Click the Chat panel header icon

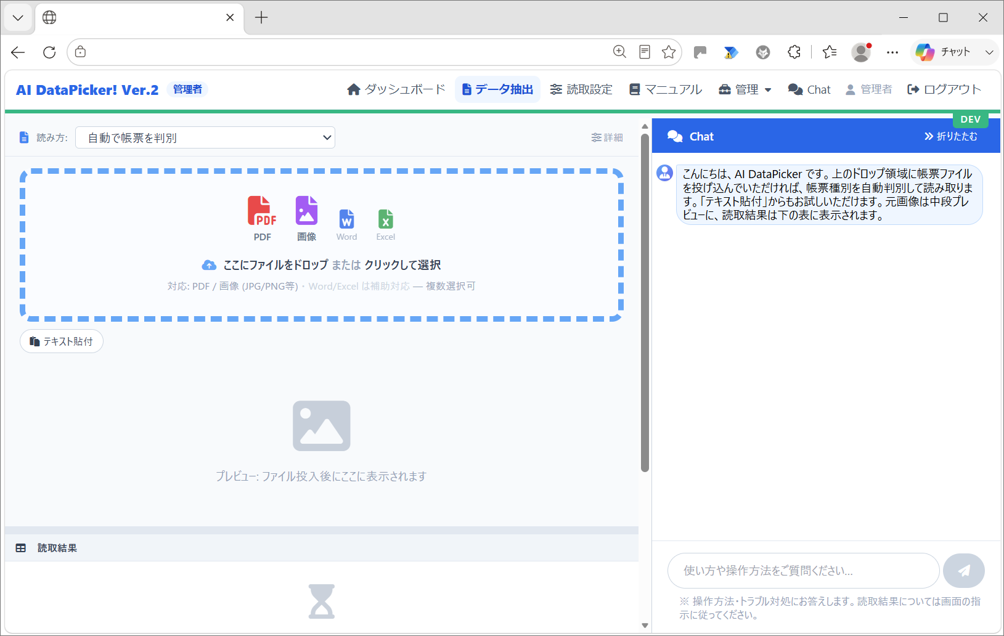675,136
